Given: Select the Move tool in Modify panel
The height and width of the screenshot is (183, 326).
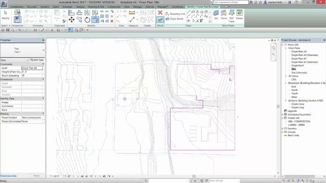Looking at the screenshot, I should click(71, 20).
